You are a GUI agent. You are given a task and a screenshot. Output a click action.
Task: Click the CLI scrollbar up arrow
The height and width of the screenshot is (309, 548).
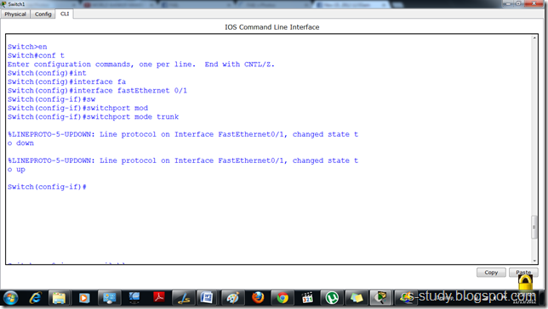click(x=534, y=37)
